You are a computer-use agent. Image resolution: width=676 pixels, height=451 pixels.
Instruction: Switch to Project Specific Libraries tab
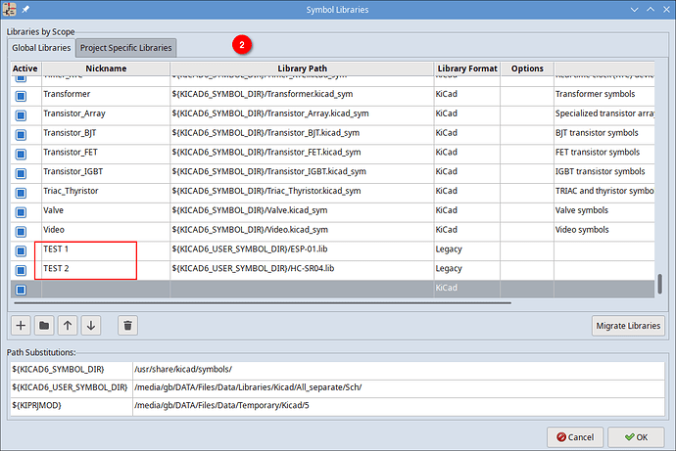click(x=125, y=48)
